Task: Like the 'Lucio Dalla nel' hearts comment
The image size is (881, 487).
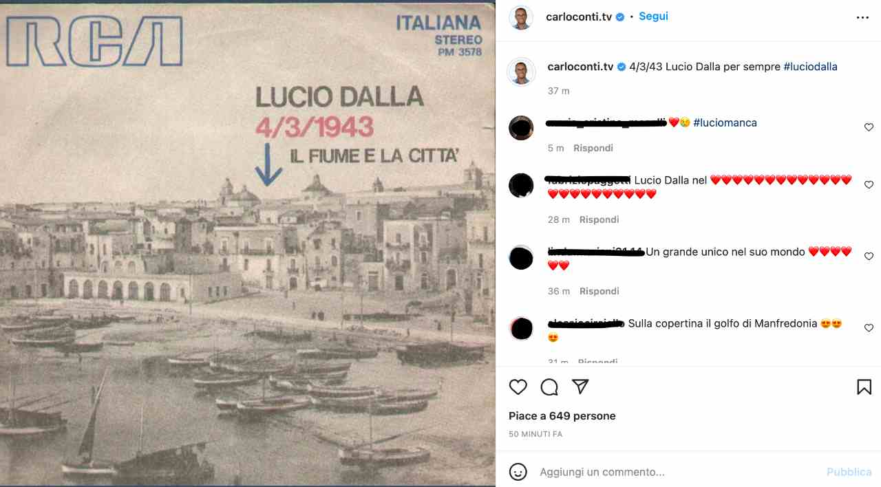Action: [869, 185]
